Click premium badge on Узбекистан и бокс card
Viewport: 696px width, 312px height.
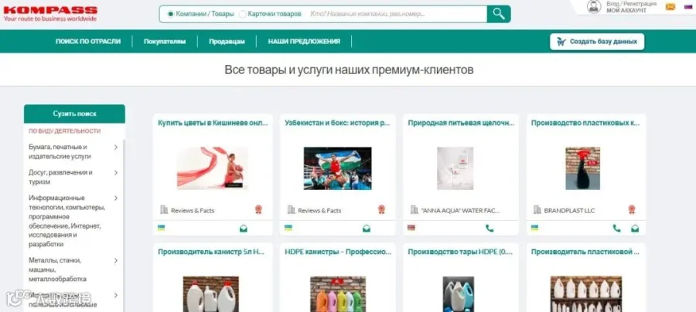click(x=381, y=209)
